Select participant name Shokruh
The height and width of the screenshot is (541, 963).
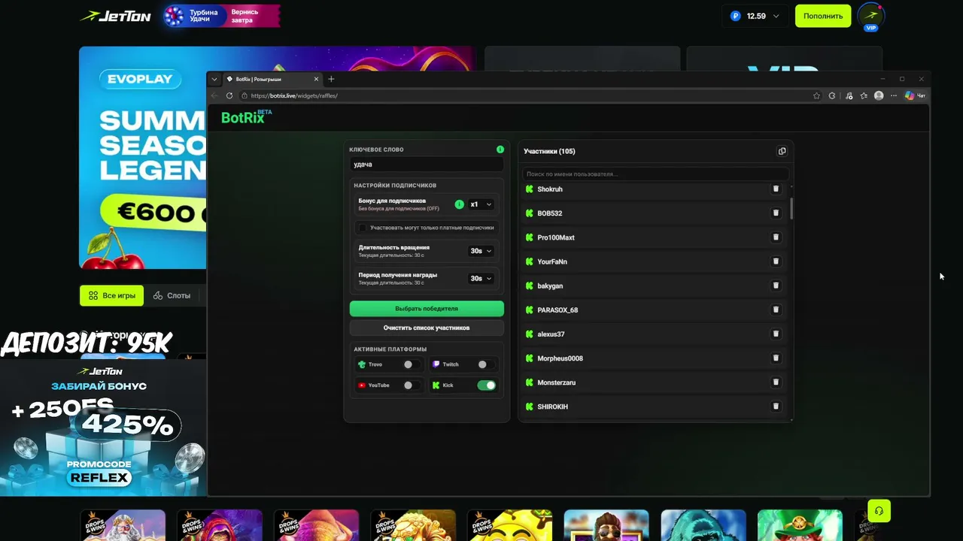point(550,189)
